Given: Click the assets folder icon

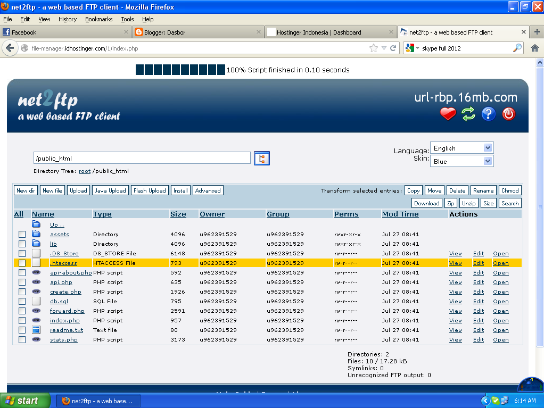Looking at the screenshot, I should tap(36, 234).
